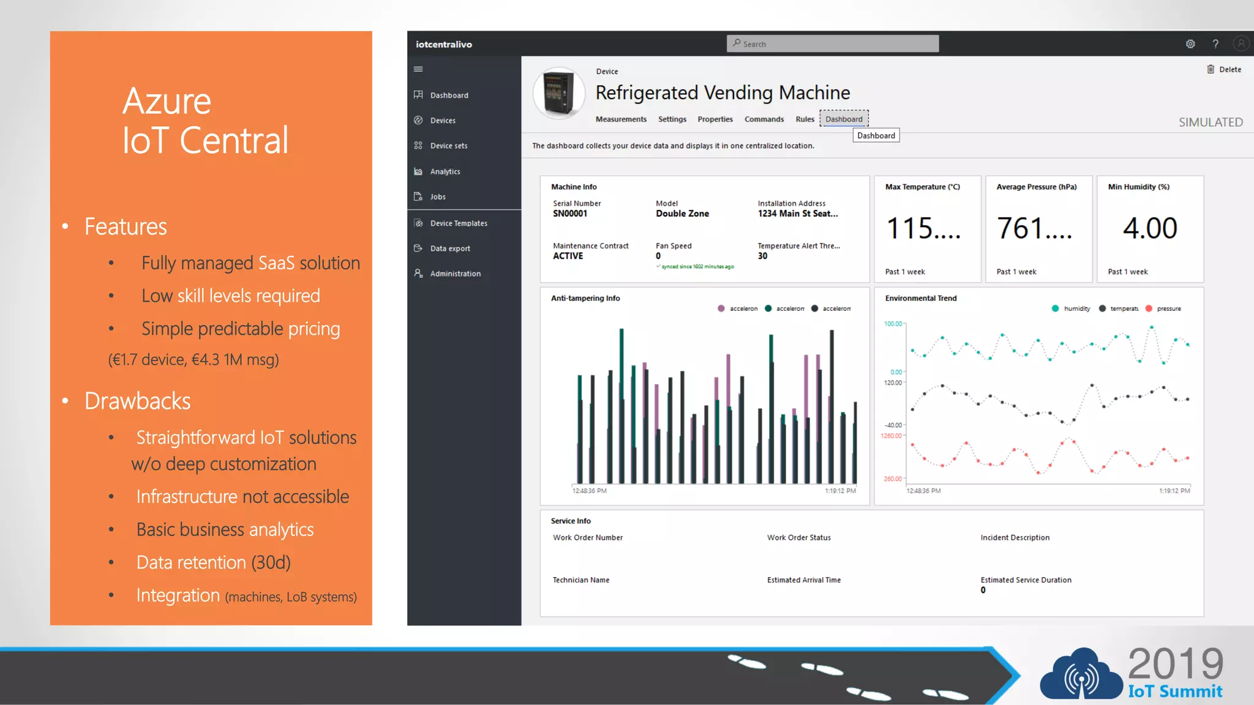Click the Estimated Service Duration label
The width and height of the screenshot is (1254, 705).
[1026, 580]
